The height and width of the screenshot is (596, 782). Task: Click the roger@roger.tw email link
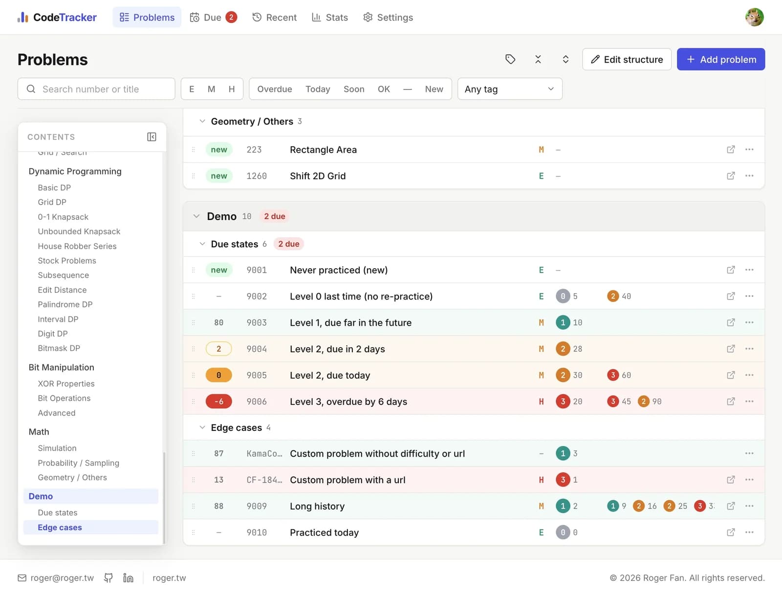[56, 578]
